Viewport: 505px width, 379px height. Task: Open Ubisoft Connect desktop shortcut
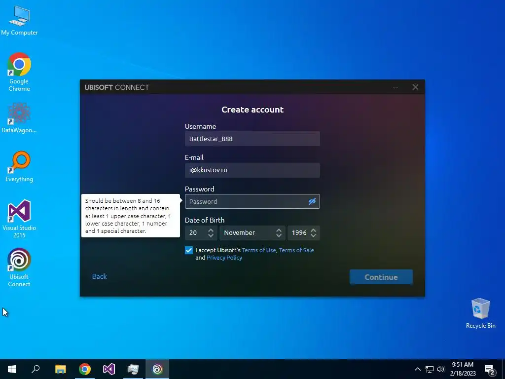(x=19, y=267)
